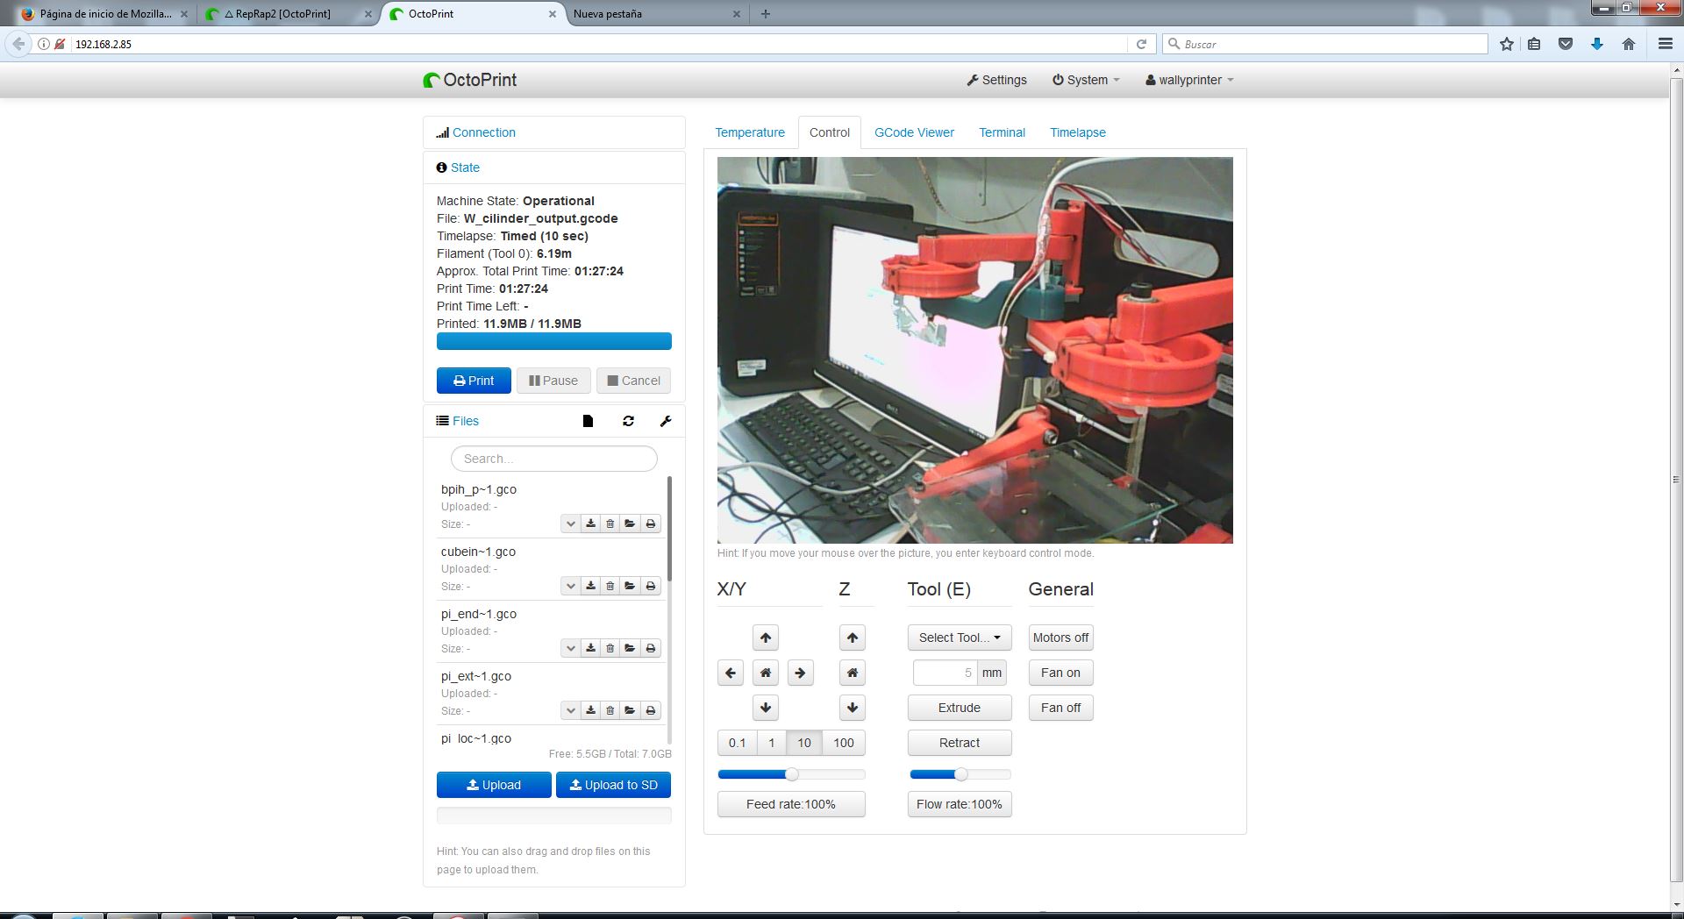
Task: Click the Fan on button
Action: point(1061,673)
